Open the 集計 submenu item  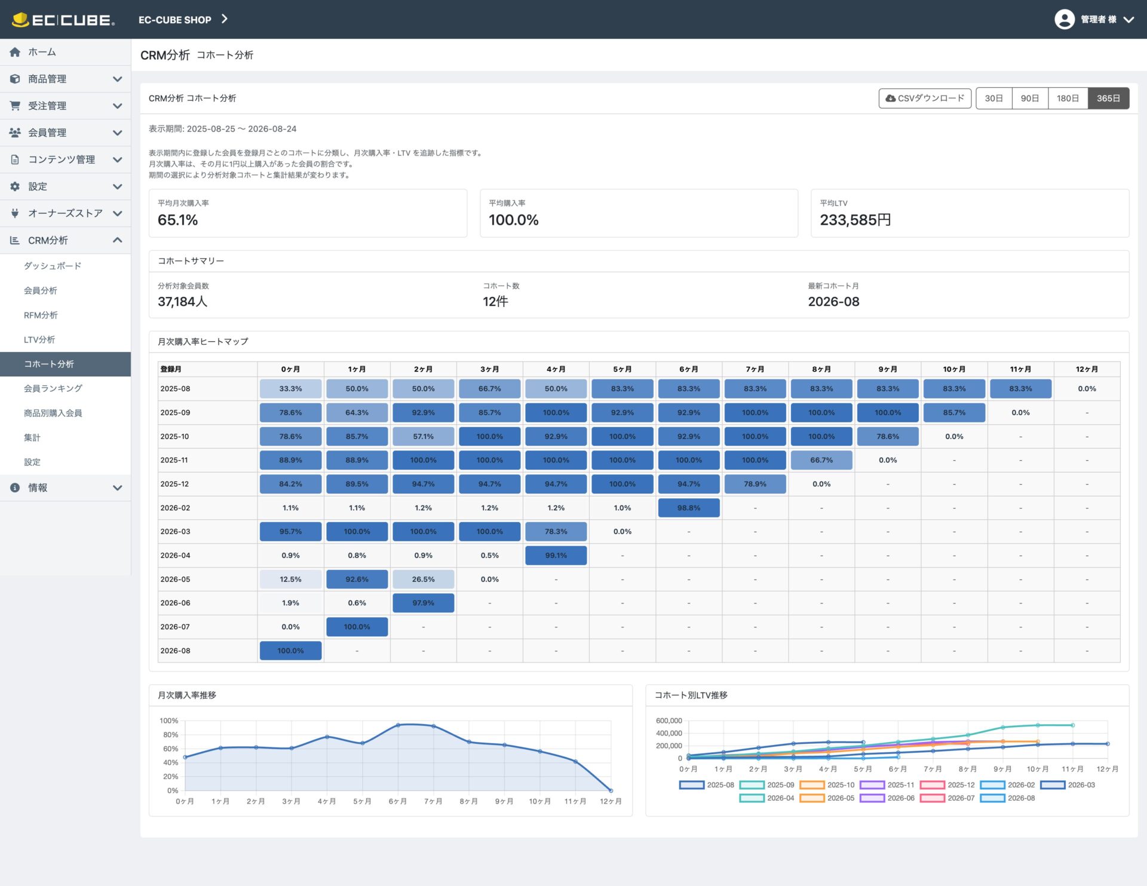(66, 437)
